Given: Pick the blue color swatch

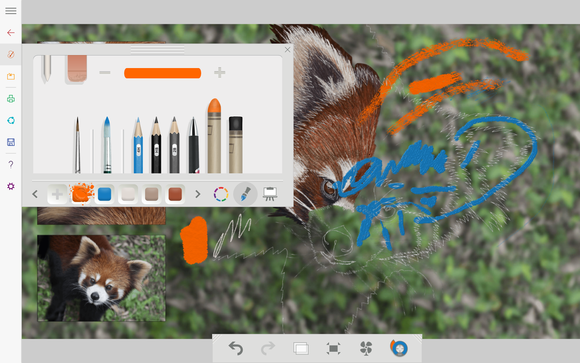Looking at the screenshot, I should [x=105, y=194].
